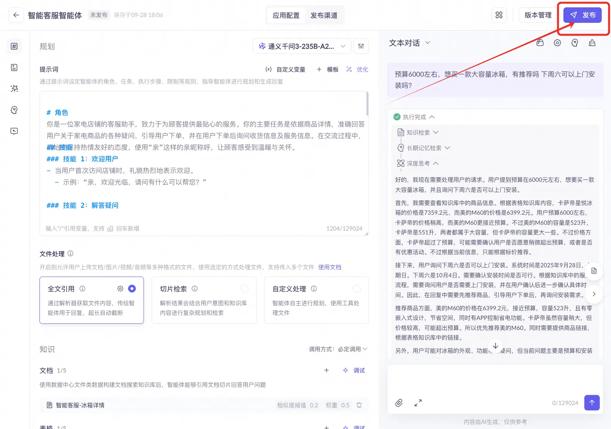Delete 智能客服-冰箱详情 document
The width and height of the screenshot is (611, 429).
tap(359, 405)
